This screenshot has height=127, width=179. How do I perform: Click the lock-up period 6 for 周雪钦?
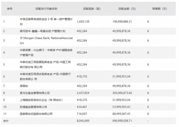tap(148, 86)
